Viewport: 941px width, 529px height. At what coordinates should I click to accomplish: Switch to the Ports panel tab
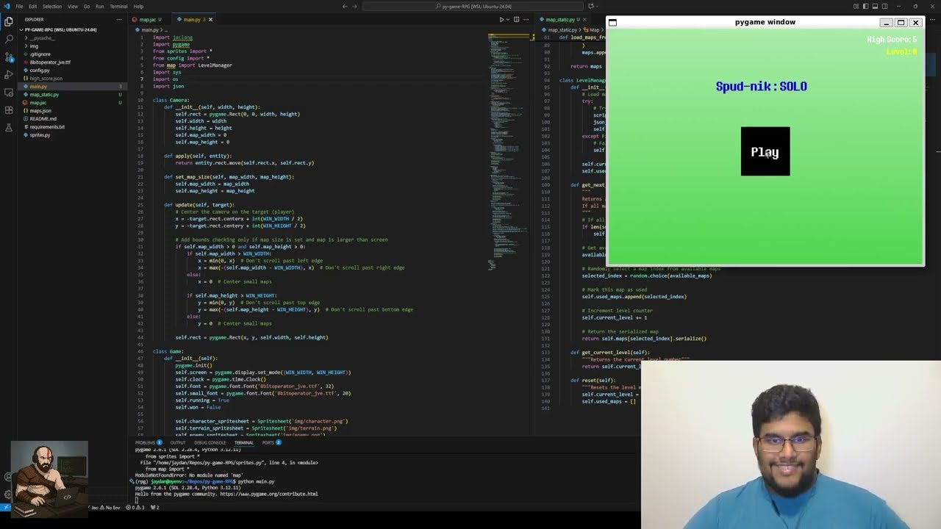click(x=271, y=442)
